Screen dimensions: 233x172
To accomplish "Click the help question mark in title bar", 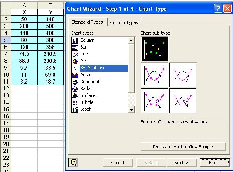I will click(218, 9).
